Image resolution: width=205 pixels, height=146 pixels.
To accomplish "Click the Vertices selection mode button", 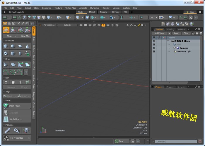I will click(51, 17).
